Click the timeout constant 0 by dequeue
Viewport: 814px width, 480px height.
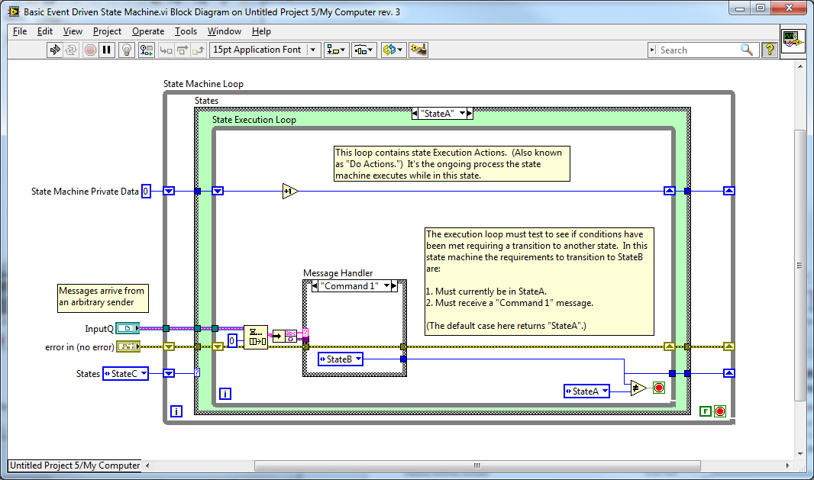233,340
